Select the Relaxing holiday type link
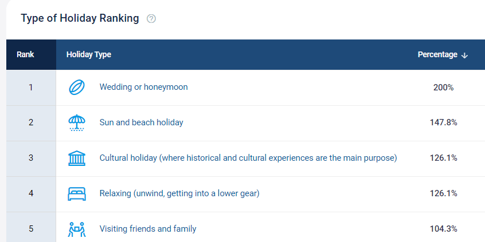Image resolution: width=485 pixels, height=242 pixels. point(179,193)
